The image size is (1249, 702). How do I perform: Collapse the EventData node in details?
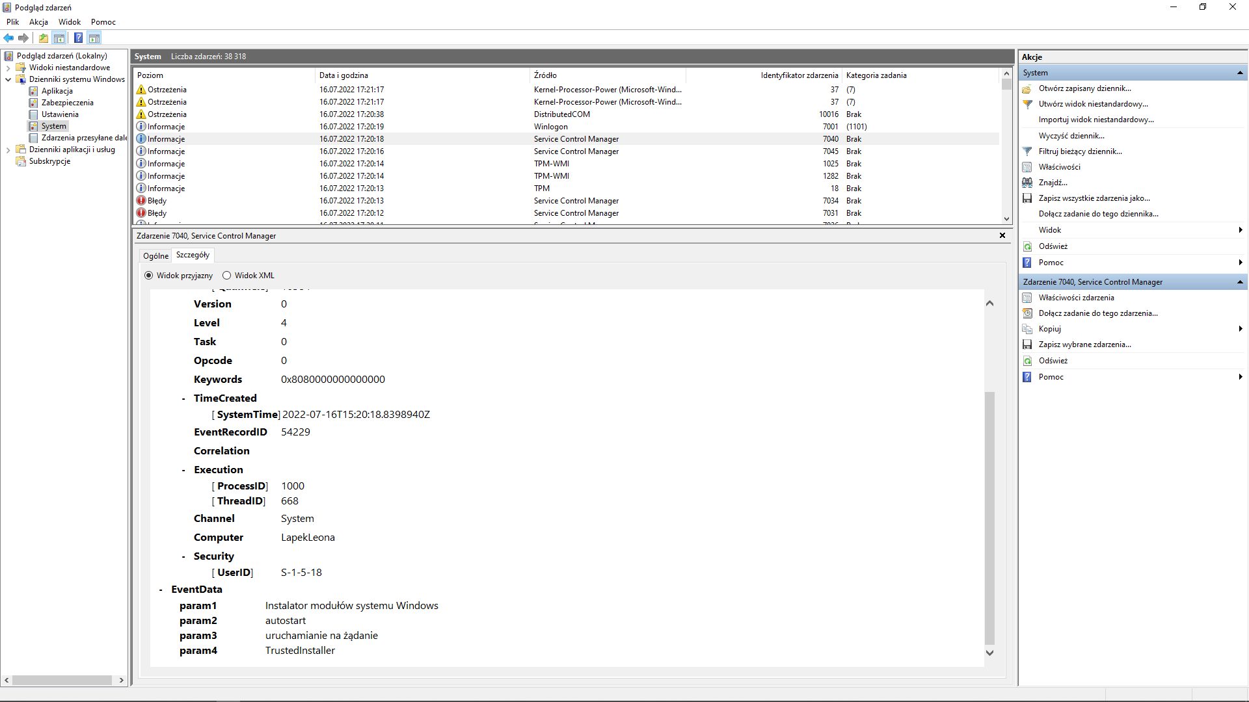click(x=161, y=590)
